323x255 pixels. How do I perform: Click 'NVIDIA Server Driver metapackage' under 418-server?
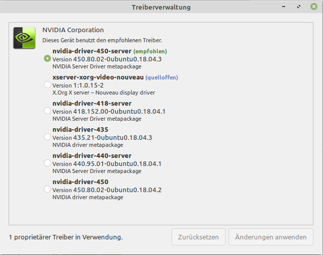(x=97, y=119)
